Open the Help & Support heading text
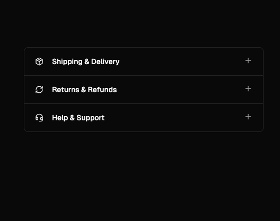Screen dimensions: 280x221 click(x=78, y=118)
